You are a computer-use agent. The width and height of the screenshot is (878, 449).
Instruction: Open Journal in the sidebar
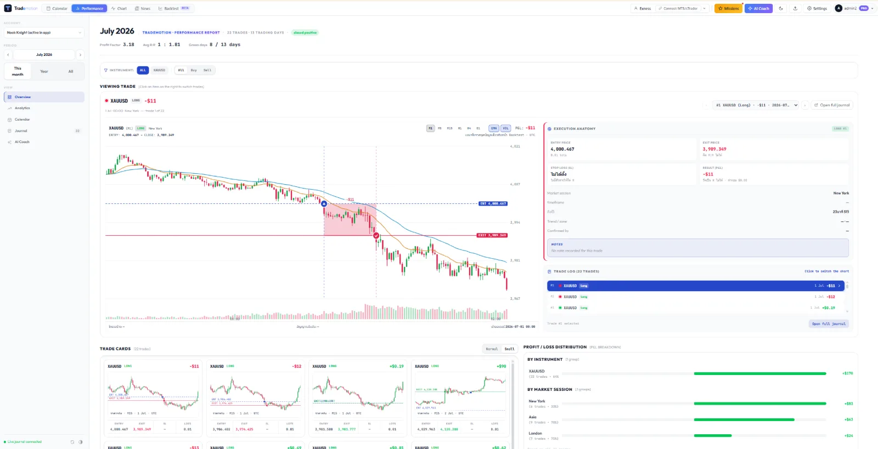tap(44, 131)
